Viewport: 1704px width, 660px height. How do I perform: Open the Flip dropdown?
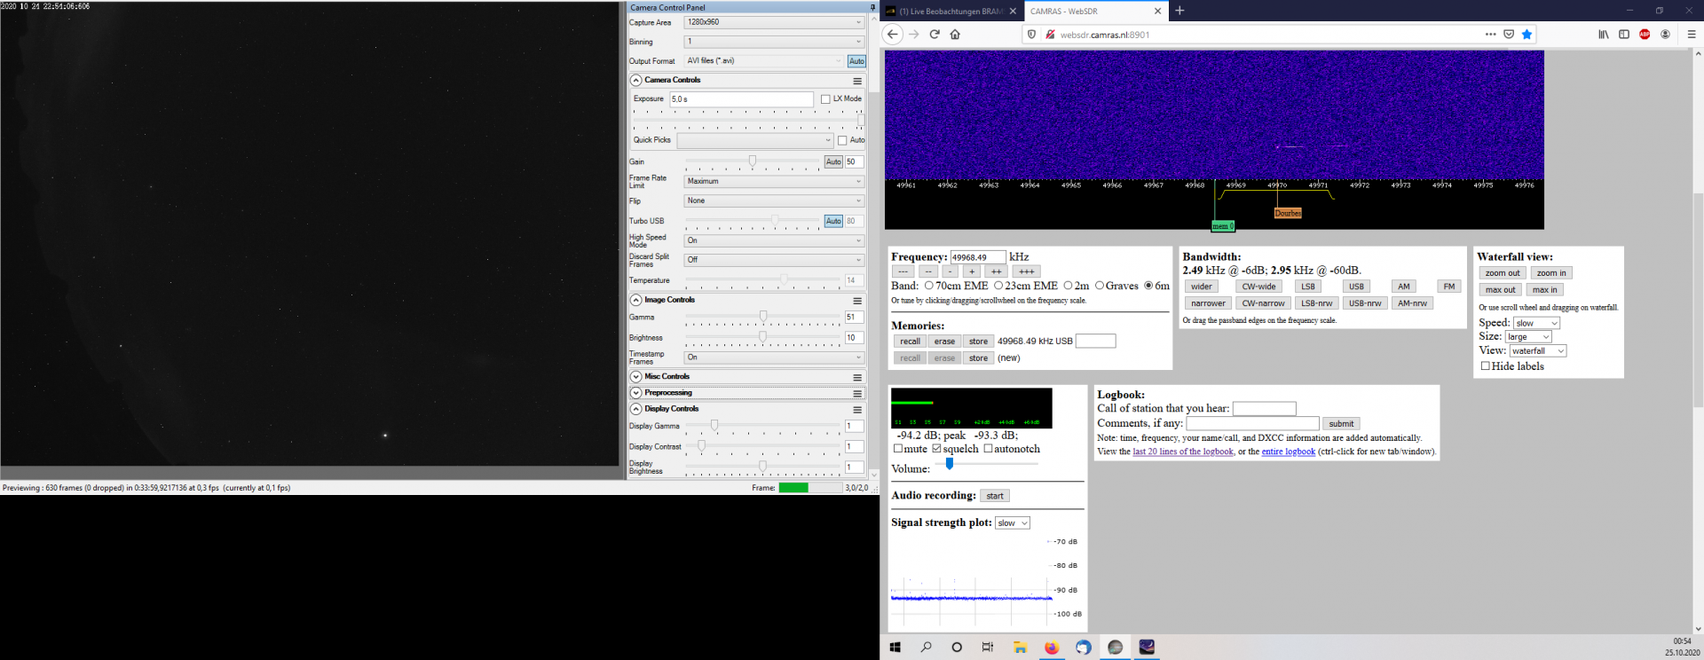click(x=774, y=200)
